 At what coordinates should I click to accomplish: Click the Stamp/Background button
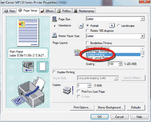pos(110,108)
